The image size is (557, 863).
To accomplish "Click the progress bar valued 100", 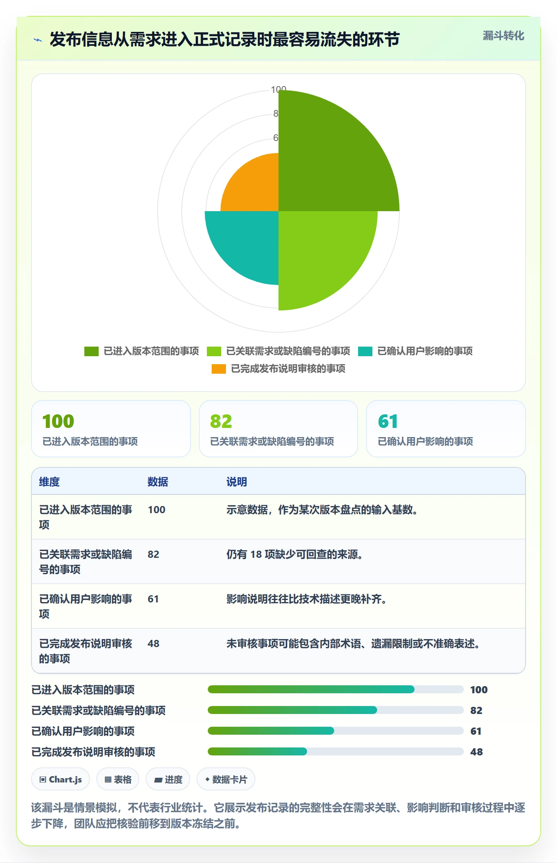I will point(336,689).
